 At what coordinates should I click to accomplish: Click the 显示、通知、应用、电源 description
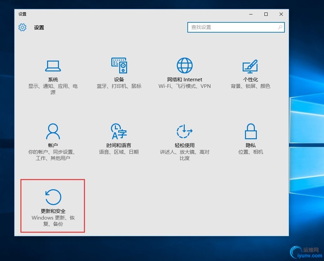[x=53, y=89]
